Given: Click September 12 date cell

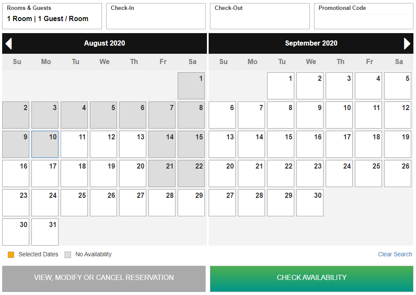Looking at the screenshot, I should pos(398,115).
